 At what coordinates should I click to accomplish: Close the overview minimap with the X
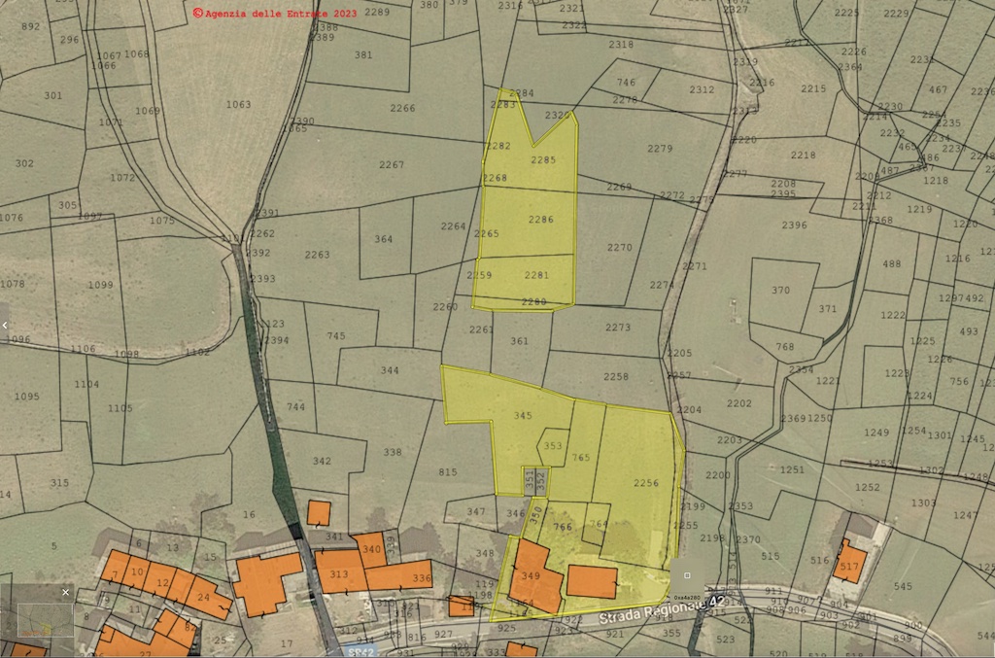pyautogui.click(x=66, y=592)
